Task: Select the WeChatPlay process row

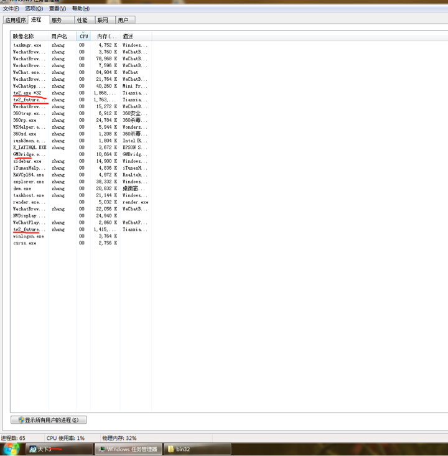Action: tap(81, 223)
